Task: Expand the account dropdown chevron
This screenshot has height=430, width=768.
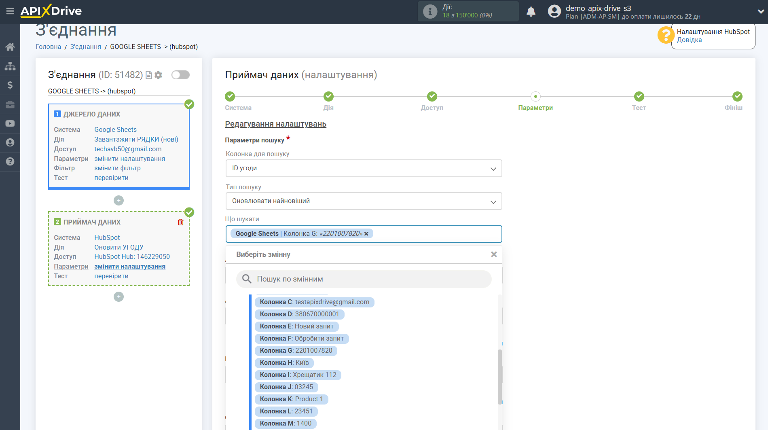Action: (x=760, y=12)
